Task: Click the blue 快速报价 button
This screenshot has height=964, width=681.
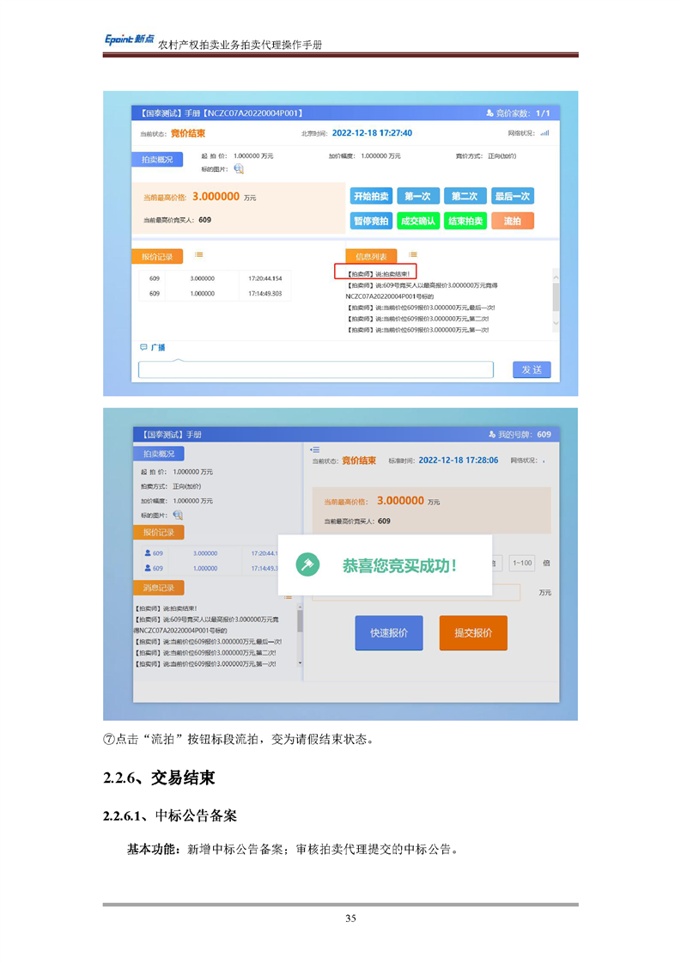Action: (x=389, y=633)
